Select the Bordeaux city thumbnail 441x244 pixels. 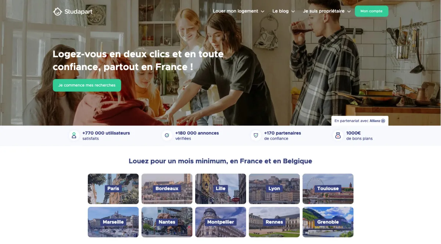point(167,189)
